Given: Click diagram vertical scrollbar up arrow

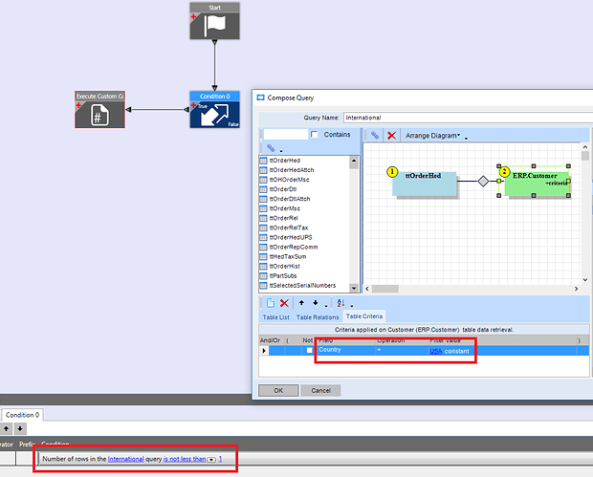Looking at the screenshot, I should [585, 146].
